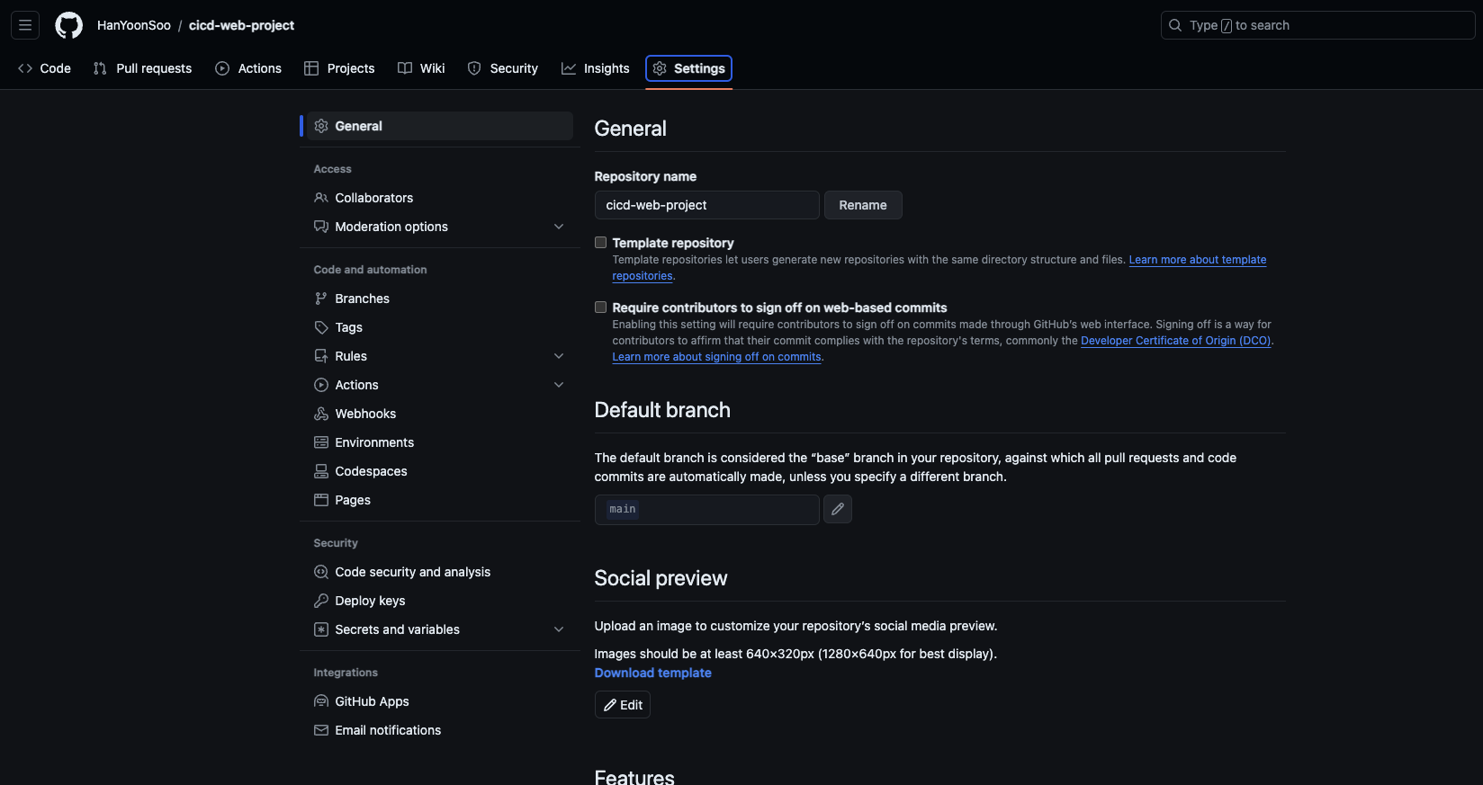Expand the Rules section chevron

point(559,356)
